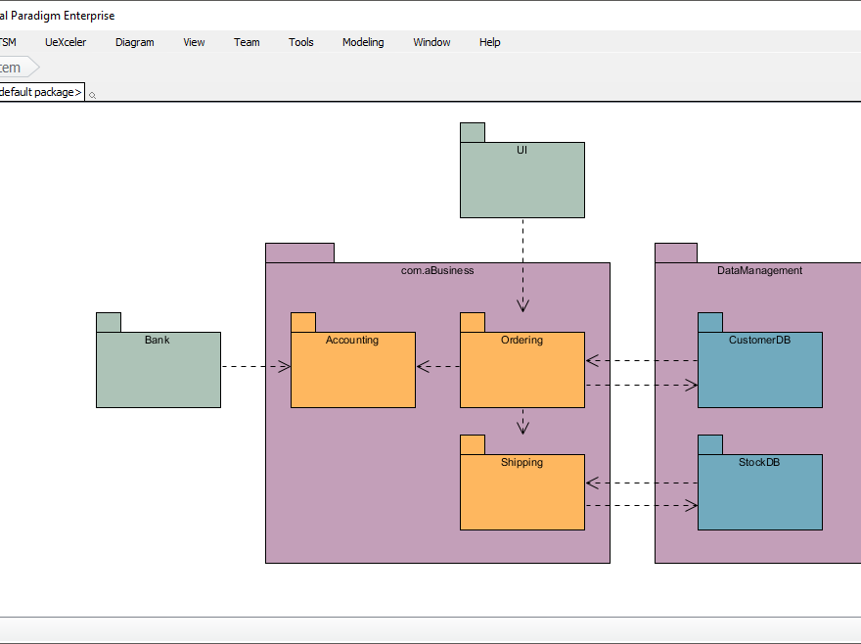Open the TSM menu
The width and height of the screenshot is (861, 644).
click(x=9, y=42)
